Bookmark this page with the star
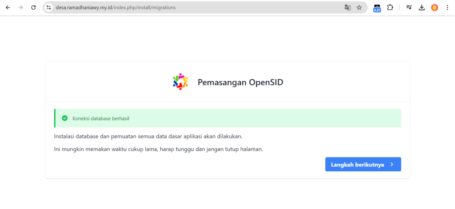The width and height of the screenshot is (455, 209). click(x=359, y=8)
